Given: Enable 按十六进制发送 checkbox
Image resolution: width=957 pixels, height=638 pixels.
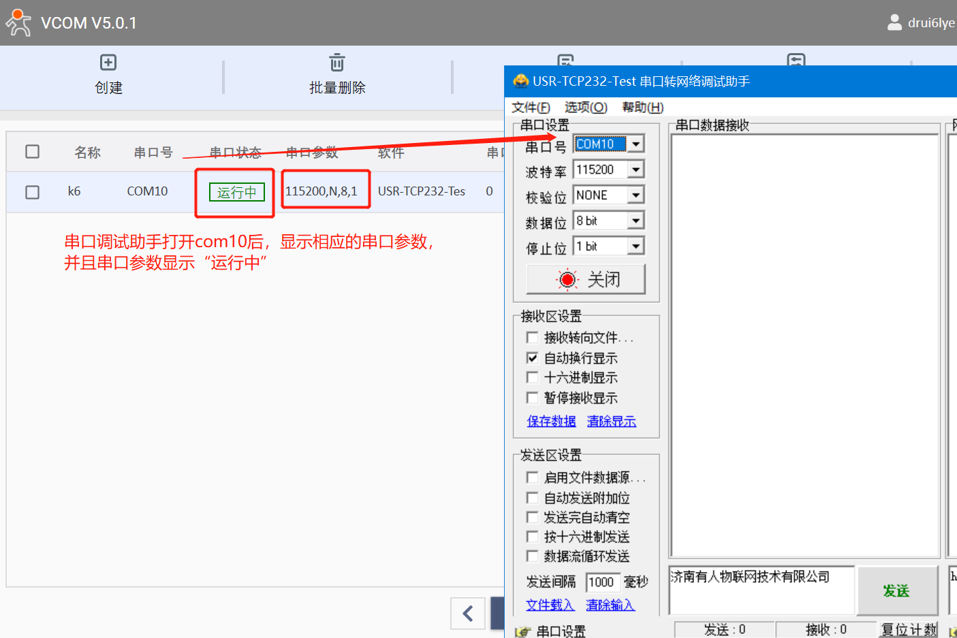Looking at the screenshot, I should (x=533, y=537).
